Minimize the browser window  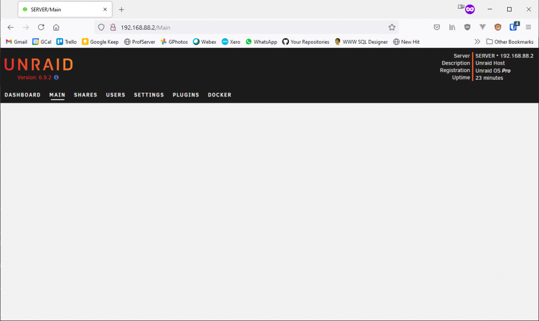(490, 9)
